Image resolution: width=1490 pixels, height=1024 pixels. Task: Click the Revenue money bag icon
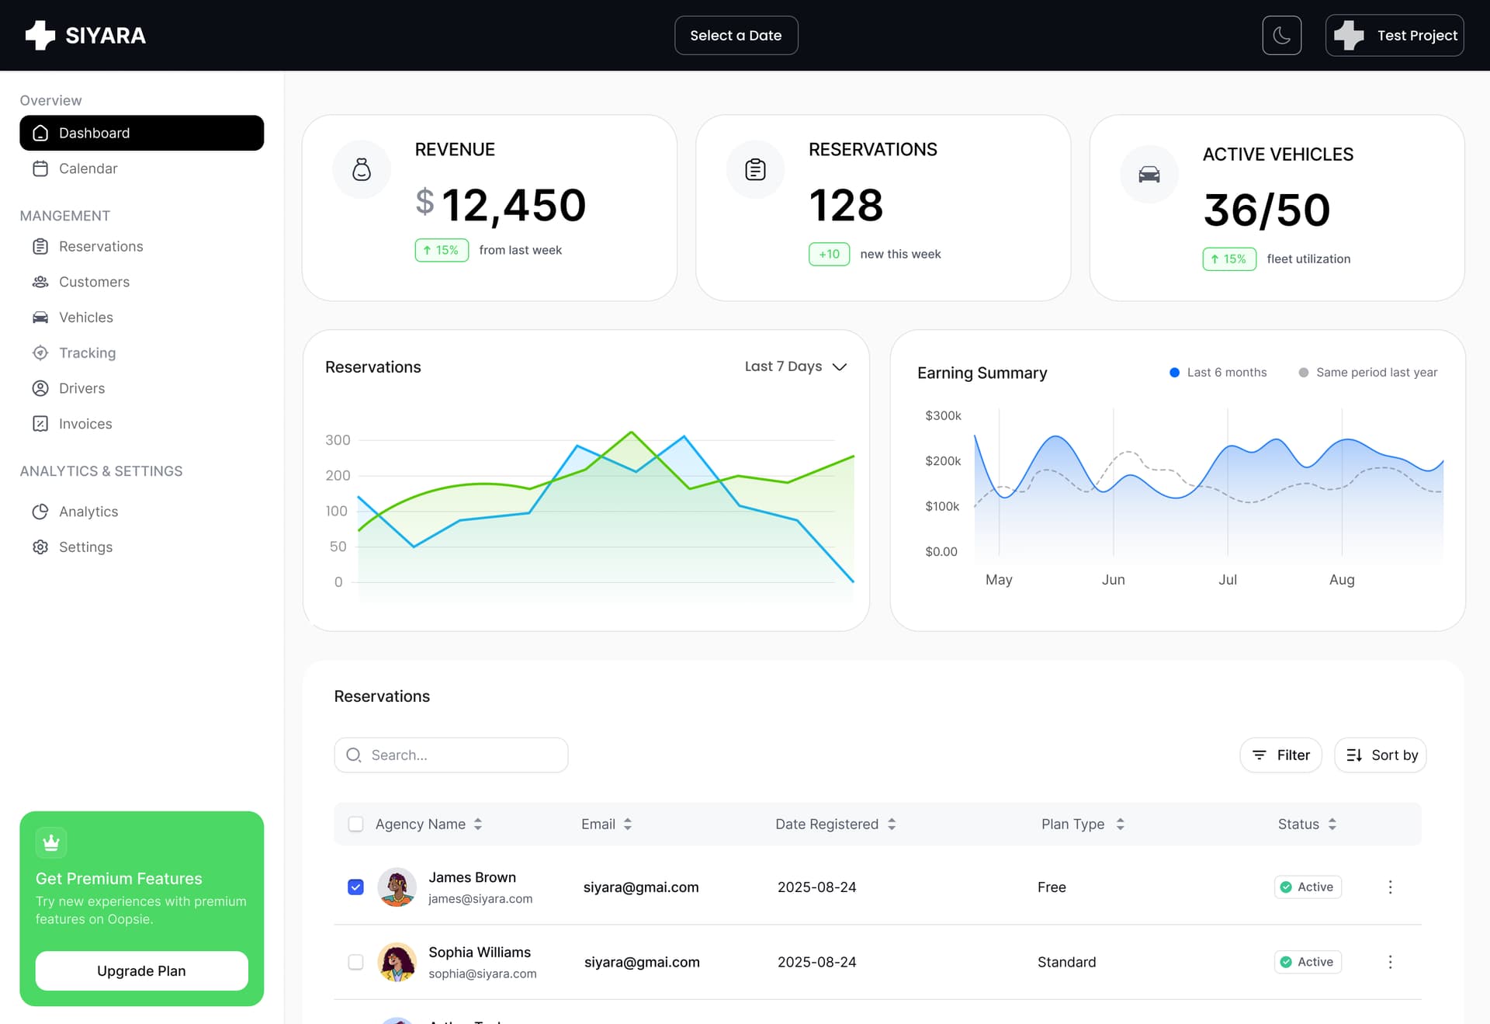(362, 169)
